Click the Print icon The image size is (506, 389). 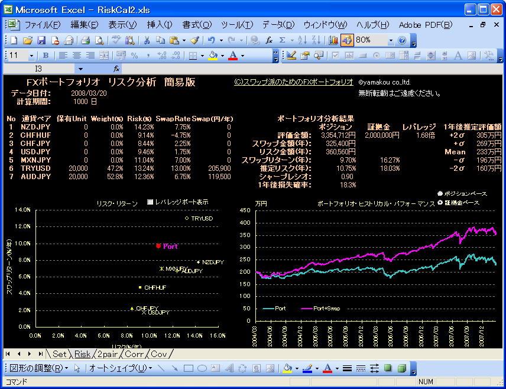pyautogui.click(x=85, y=40)
